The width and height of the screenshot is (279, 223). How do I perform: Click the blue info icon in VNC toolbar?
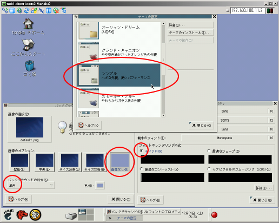[x=49, y=11]
